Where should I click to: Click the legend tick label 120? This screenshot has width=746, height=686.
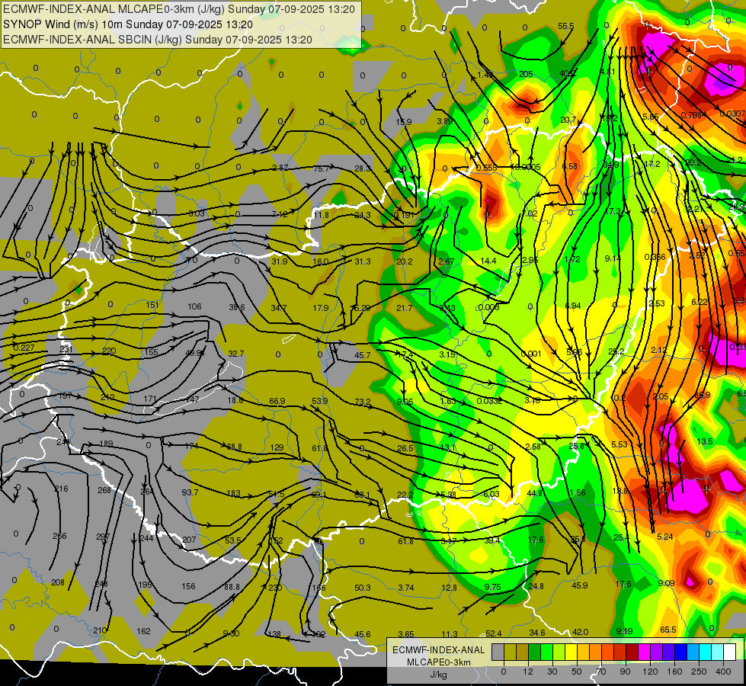[x=650, y=672]
